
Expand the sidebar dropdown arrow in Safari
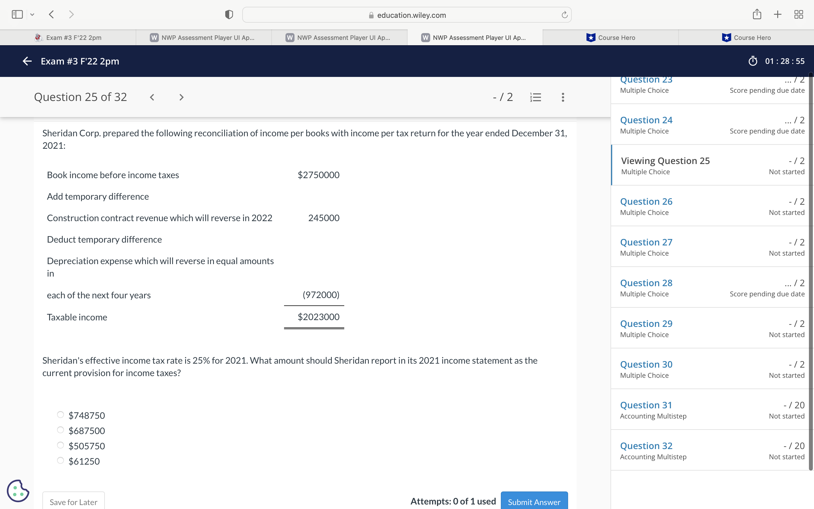coord(32,14)
